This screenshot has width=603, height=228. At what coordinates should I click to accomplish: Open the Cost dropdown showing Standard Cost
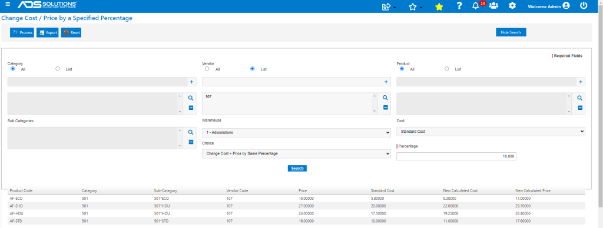pyautogui.click(x=491, y=131)
